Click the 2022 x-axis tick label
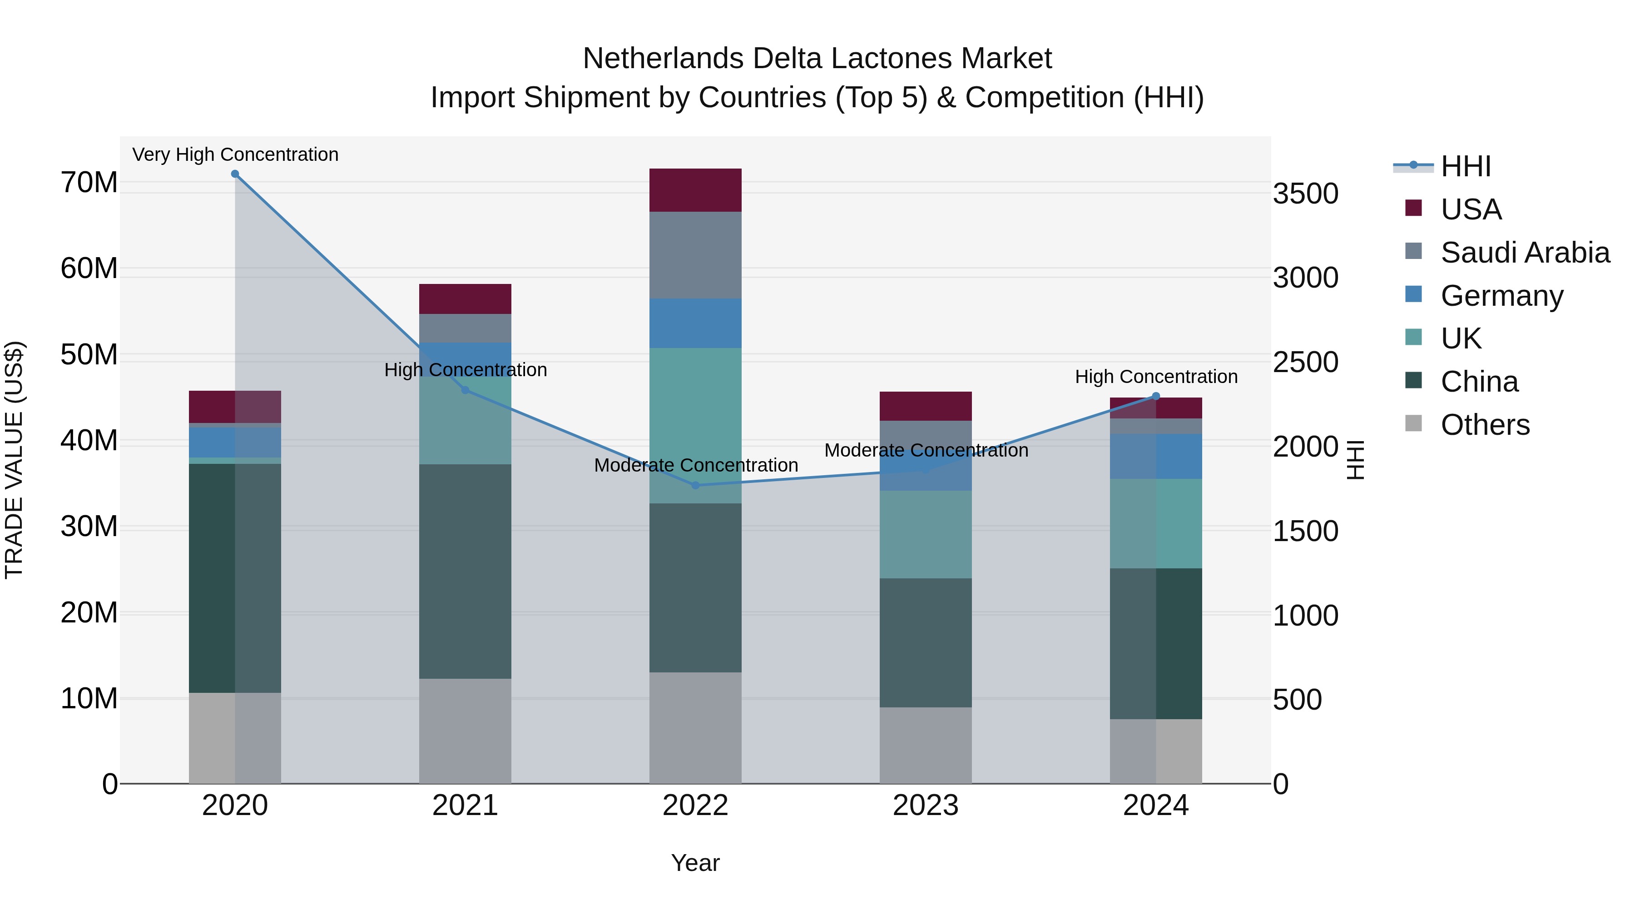The image size is (1635, 920). pyautogui.click(x=695, y=806)
